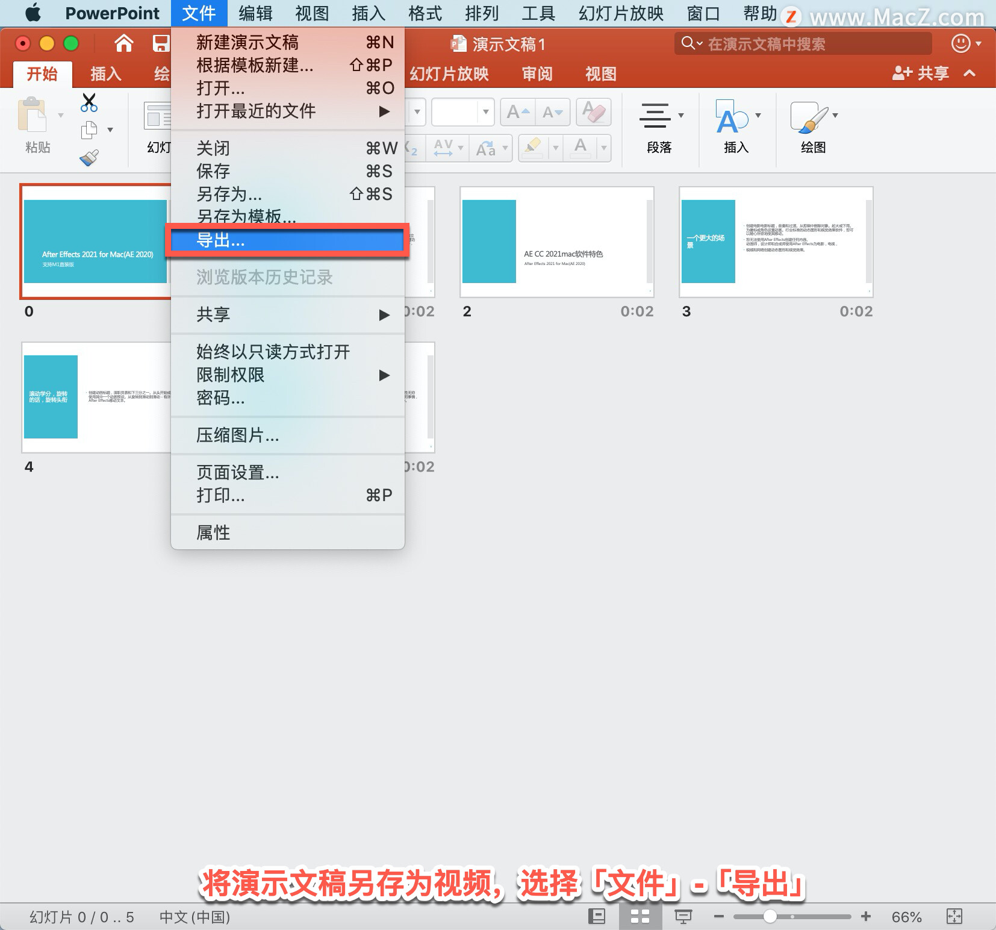Switch to the 视图 ribbon tab
Viewport: 996px width, 930px height.
click(601, 74)
